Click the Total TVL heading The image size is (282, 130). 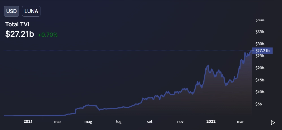point(18,25)
